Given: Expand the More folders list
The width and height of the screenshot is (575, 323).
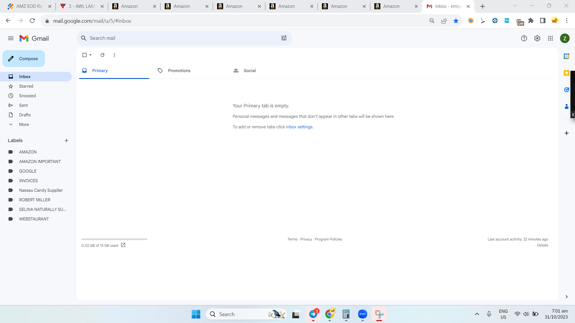Looking at the screenshot, I should pos(36,124).
